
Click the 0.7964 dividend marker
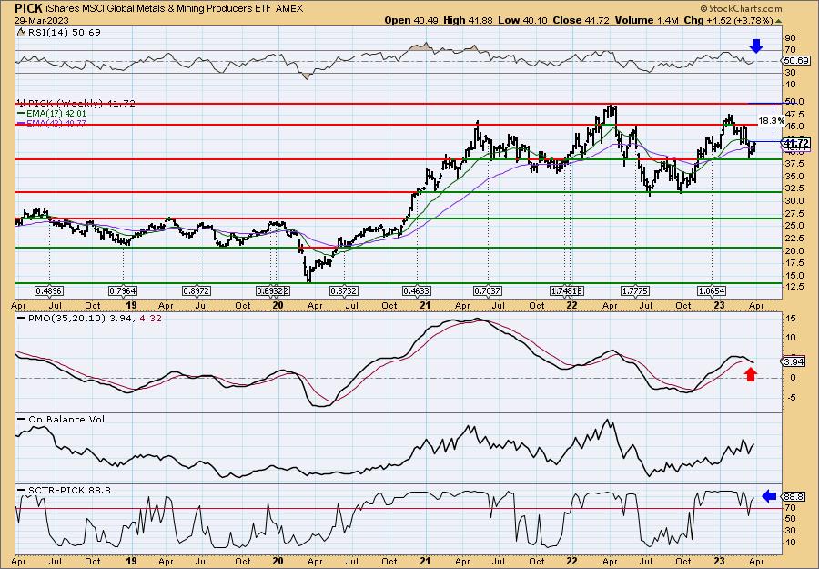pos(123,290)
